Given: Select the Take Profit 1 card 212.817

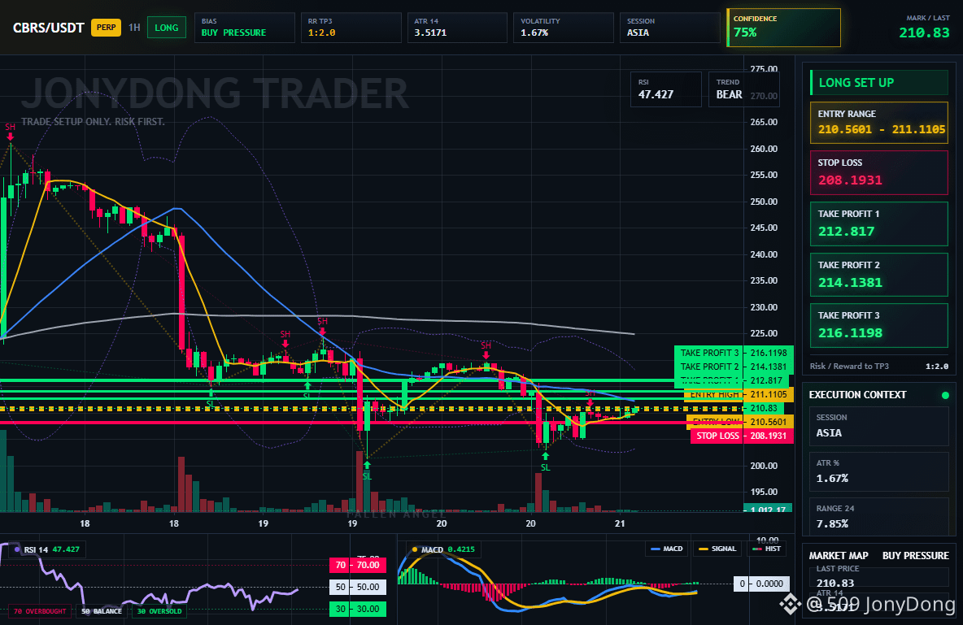Looking at the screenshot, I should click(879, 224).
